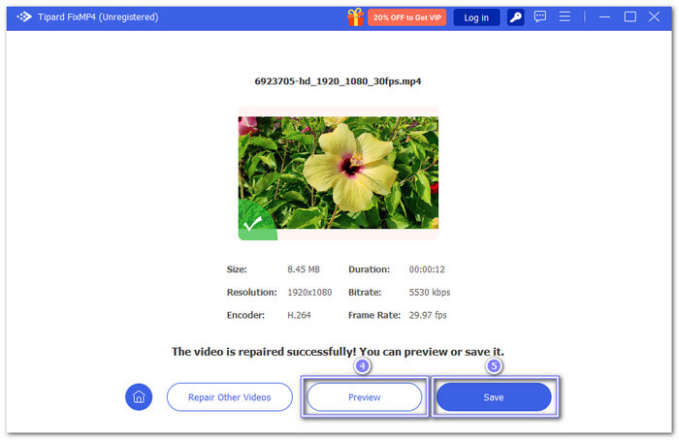
Task: Click the step 4 number marker
Action: (x=363, y=366)
